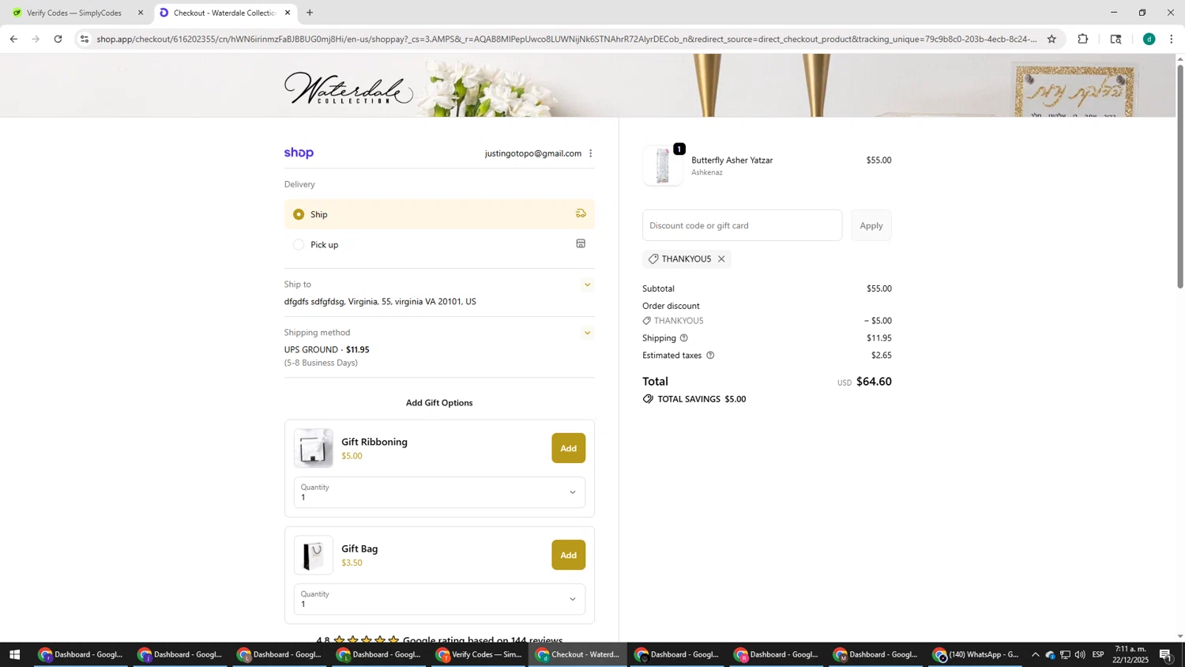Screen dimensions: 1185x667
Task: Bookmark this page with the star icon
Action: (1051, 39)
